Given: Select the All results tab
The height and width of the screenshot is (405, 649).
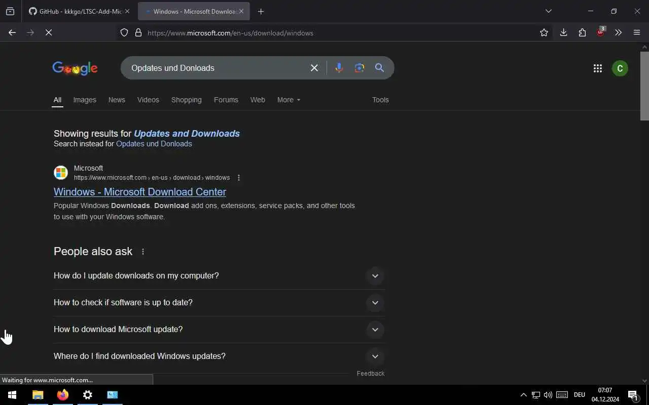Looking at the screenshot, I should pyautogui.click(x=57, y=100).
